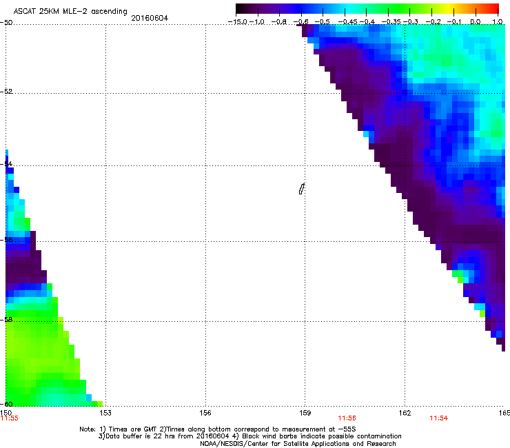Click the -0.35 color scale label
510x448 pixels.
pos(391,22)
